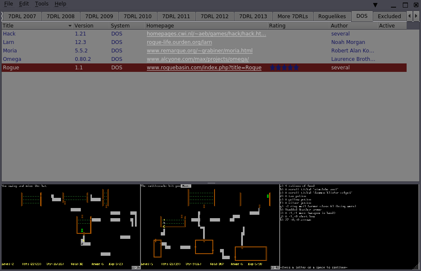This screenshot has height=271, width=421.
Task: Sort by the System column header
Action: point(127,26)
